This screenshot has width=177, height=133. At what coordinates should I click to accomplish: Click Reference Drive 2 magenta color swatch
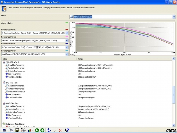pos(67,37)
